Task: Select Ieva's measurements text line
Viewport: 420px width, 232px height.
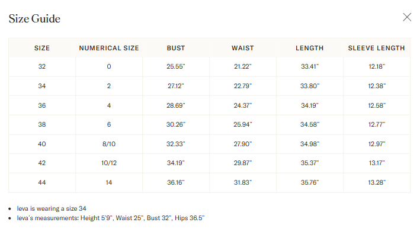Action: pos(111,218)
